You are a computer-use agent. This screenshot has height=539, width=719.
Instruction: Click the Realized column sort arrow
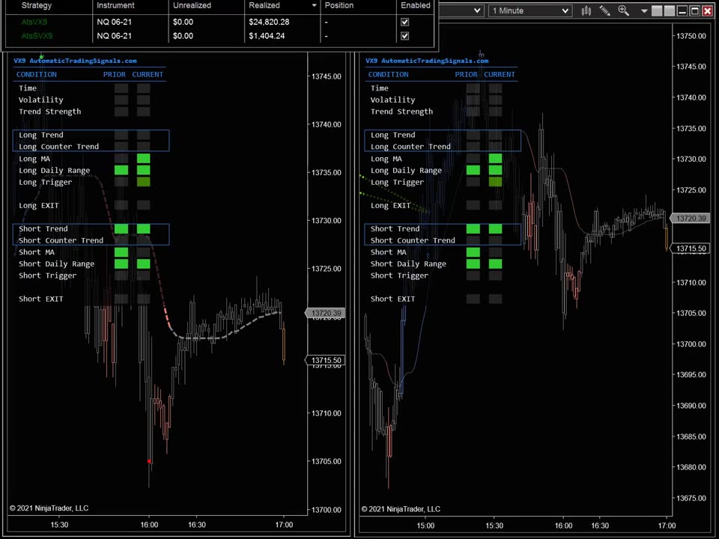(x=314, y=5)
